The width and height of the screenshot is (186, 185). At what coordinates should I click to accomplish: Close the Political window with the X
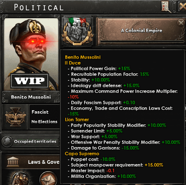pos(182,6)
